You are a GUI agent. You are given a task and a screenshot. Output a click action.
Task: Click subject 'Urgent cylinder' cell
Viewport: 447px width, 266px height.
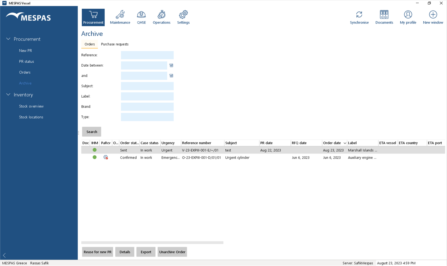(237, 157)
